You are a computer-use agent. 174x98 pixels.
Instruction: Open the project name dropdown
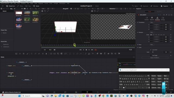pyautogui.click(x=93, y=6)
